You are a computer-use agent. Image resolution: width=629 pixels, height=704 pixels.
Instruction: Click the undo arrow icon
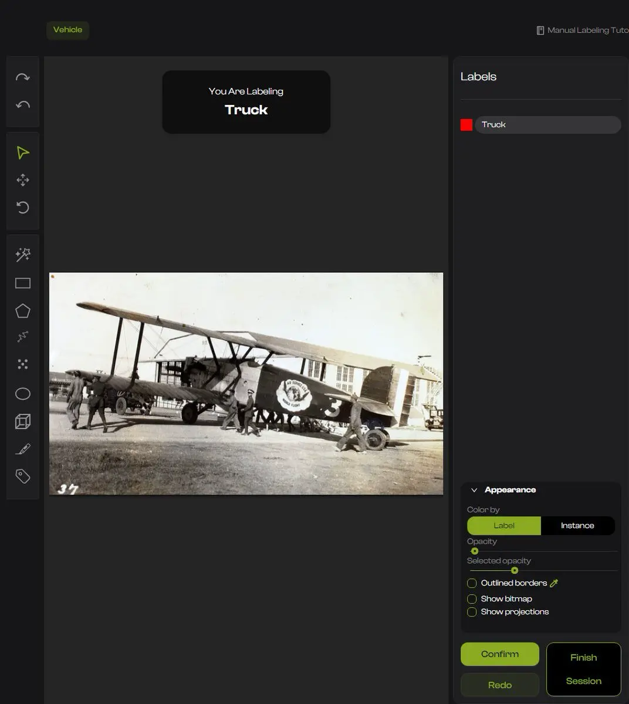(x=23, y=105)
